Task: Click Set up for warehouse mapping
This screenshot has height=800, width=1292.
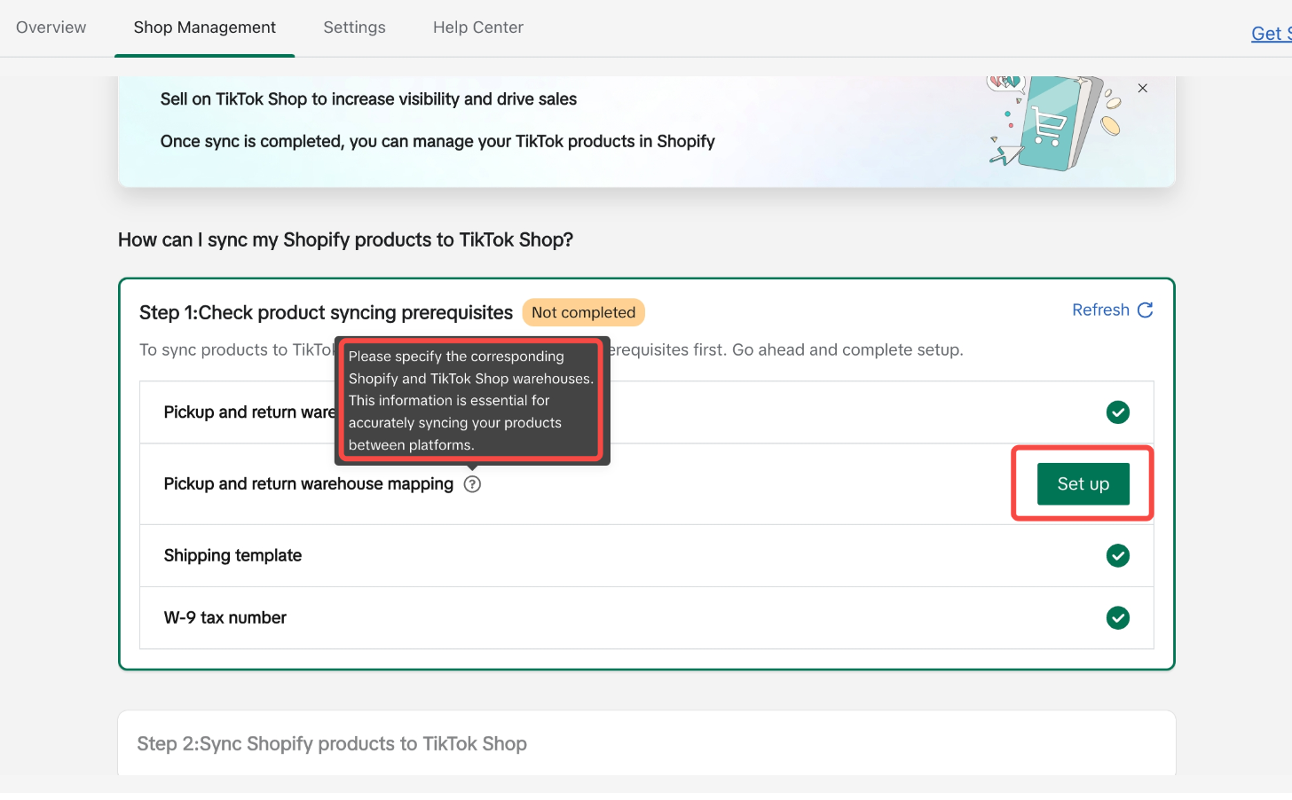Action: pos(1083,483)
